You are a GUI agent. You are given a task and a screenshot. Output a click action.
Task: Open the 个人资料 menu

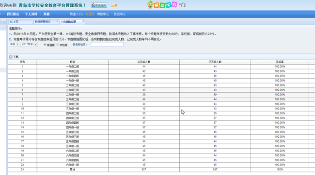31,14
